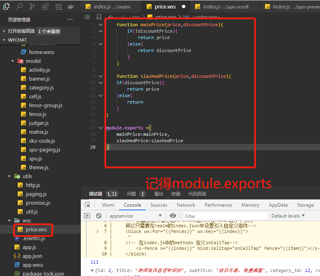This screenshot has width=320, height=276.
Task: Click the explorer more actions ellipsis
Action: (70, 19)
